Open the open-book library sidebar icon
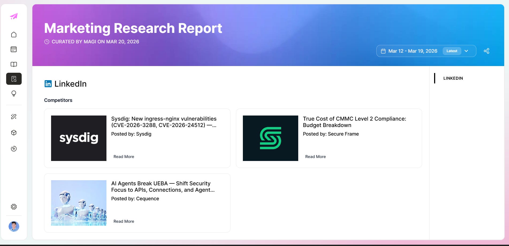 pyautogui.click(x=14, y=64)
